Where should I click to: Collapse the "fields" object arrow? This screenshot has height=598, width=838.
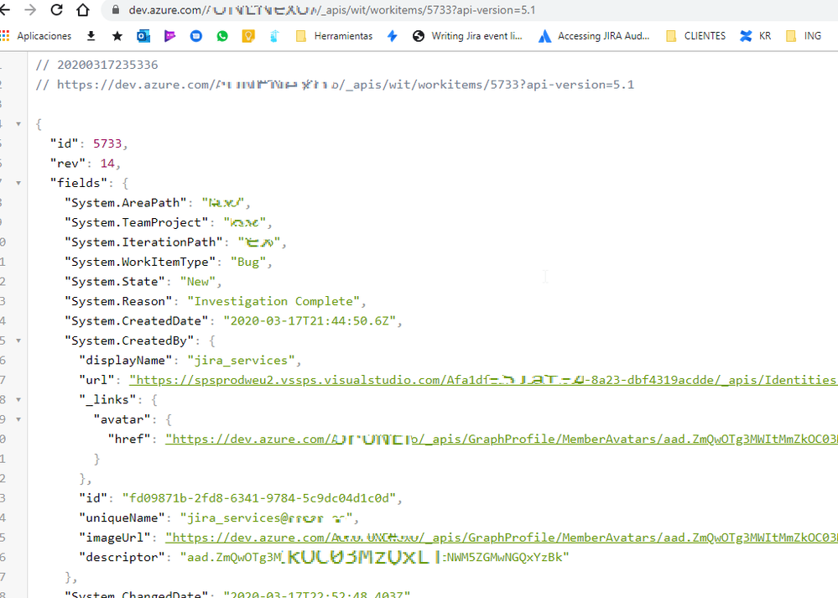pyautogui.click(x=18, y=184)
